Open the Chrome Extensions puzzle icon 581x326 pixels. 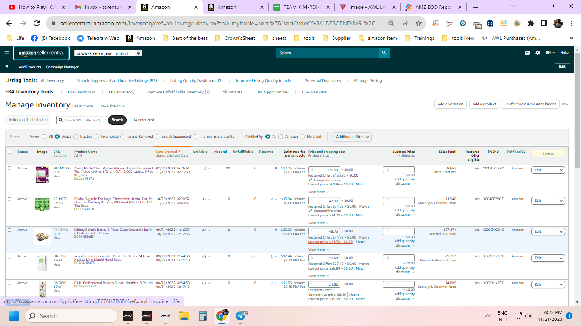(x=531, y=23)
